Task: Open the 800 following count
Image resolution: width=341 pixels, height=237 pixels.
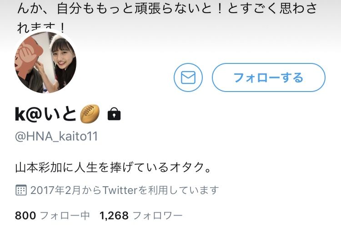Action: pyautogui.click(x=25, y=216)
